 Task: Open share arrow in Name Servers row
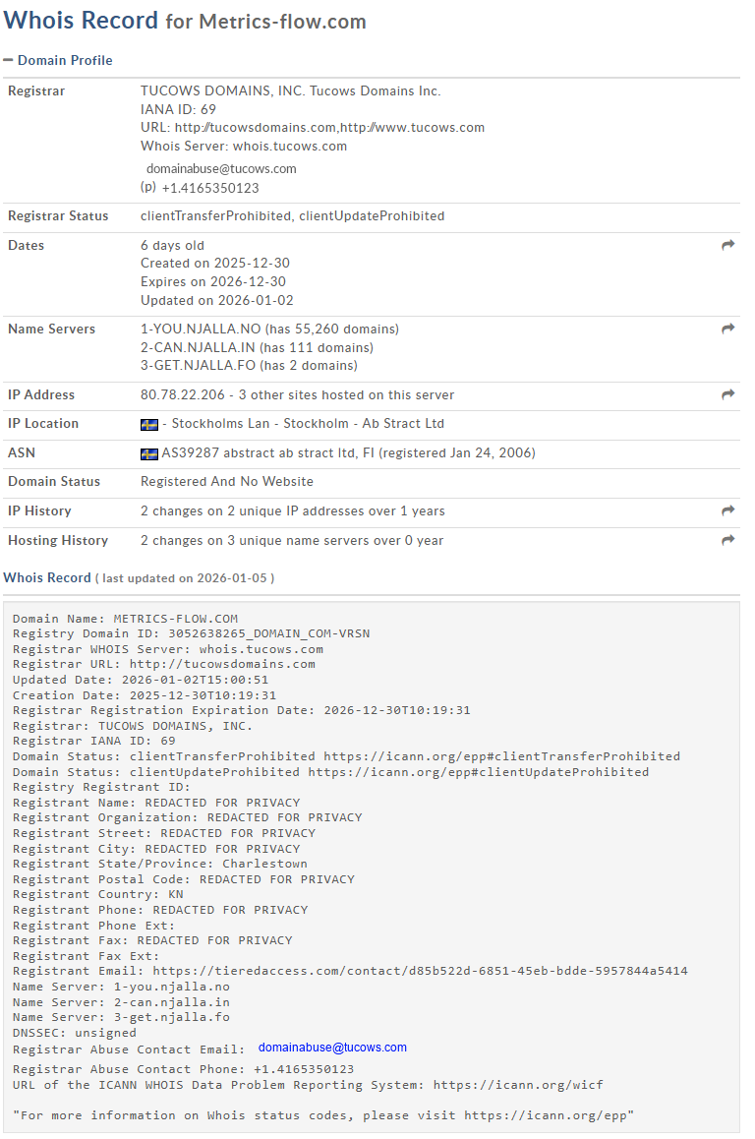728,329
